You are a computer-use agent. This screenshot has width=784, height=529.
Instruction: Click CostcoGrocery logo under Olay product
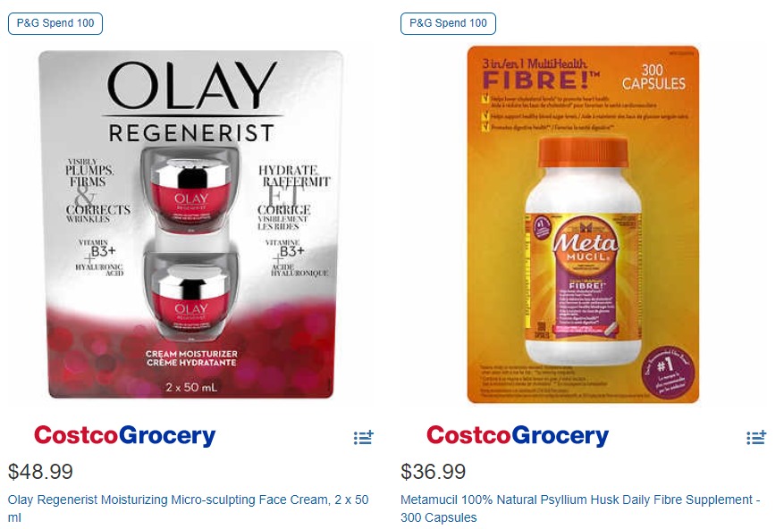coord(124,435)
